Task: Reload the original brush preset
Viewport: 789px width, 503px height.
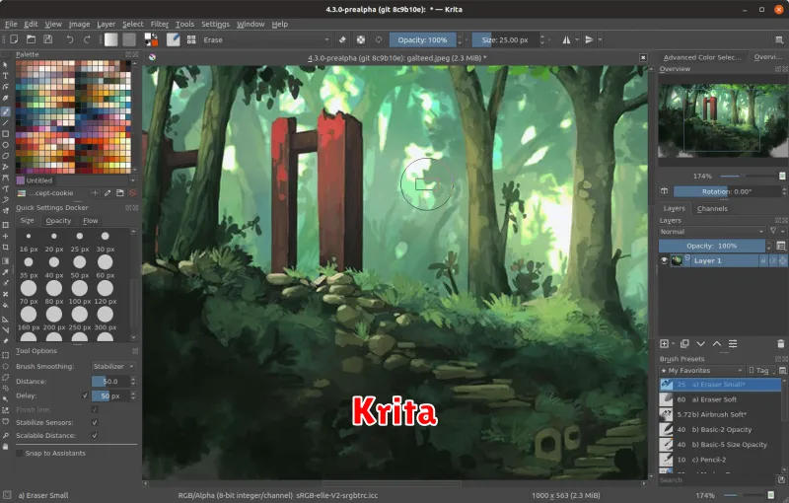Action: (379, 39)
